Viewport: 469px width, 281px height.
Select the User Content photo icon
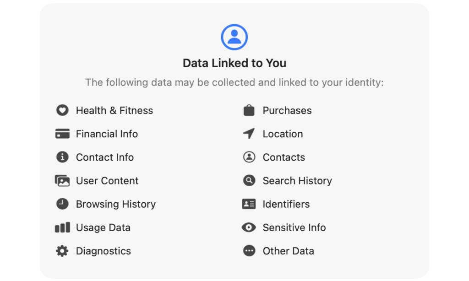tap(62, 180)
